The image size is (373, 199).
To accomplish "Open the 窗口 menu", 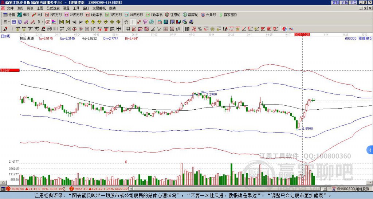I will coord(86,8).
